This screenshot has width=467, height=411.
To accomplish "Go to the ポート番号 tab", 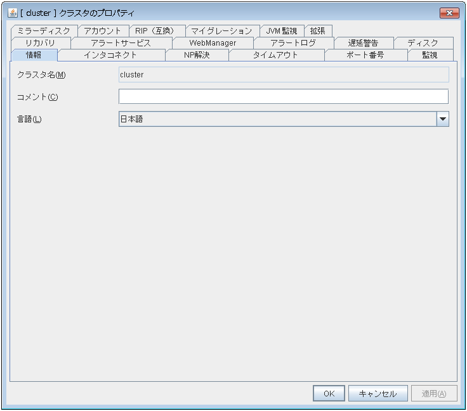I will [x=365, y=55].
